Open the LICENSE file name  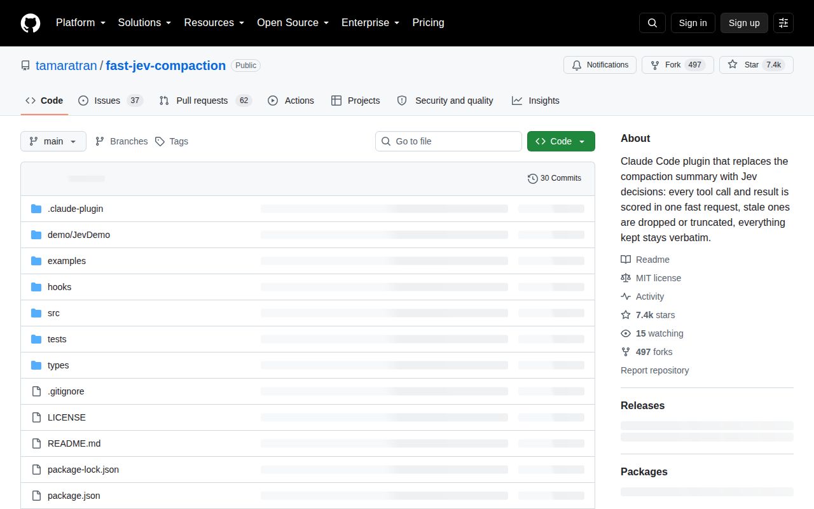coord(67,417)
